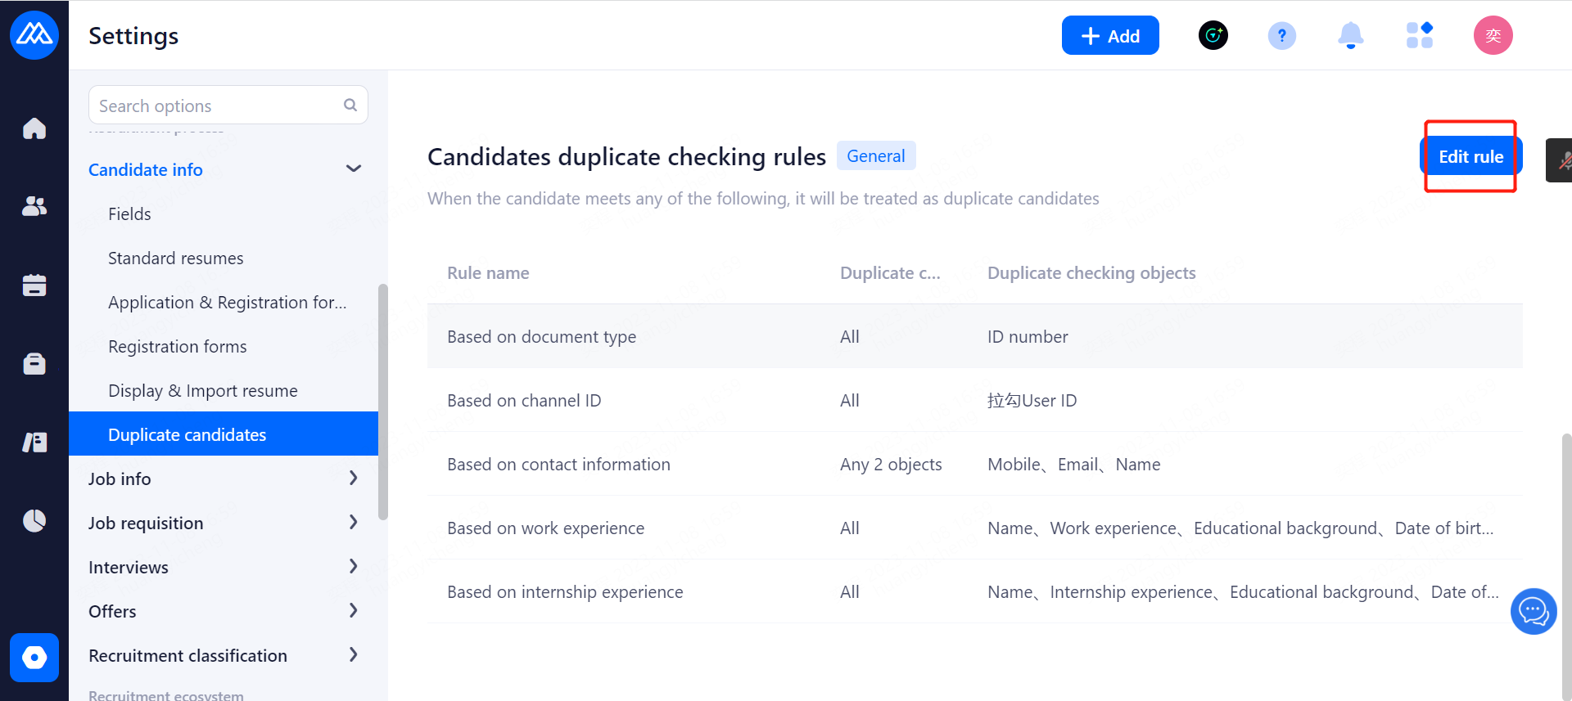Image resolution: width=1572 pixels, height=701 pixels.
Task: Open Registration forms settings item
Action: 177,346
